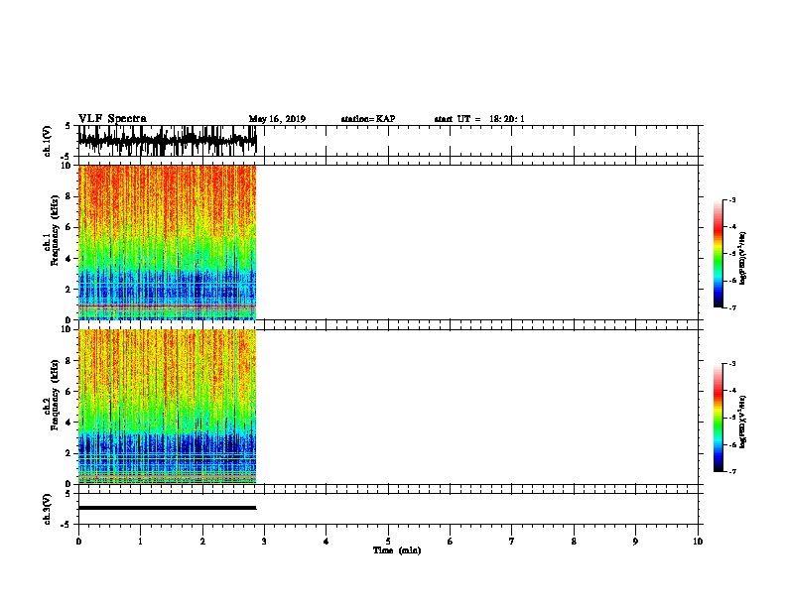Click the "8" minute time axis tick label
The image size is (786, 607).
pyautogui.click(x=574, y=541)
